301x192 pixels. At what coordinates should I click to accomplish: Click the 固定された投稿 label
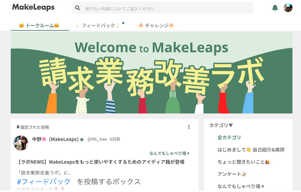(x=35, y=127)
